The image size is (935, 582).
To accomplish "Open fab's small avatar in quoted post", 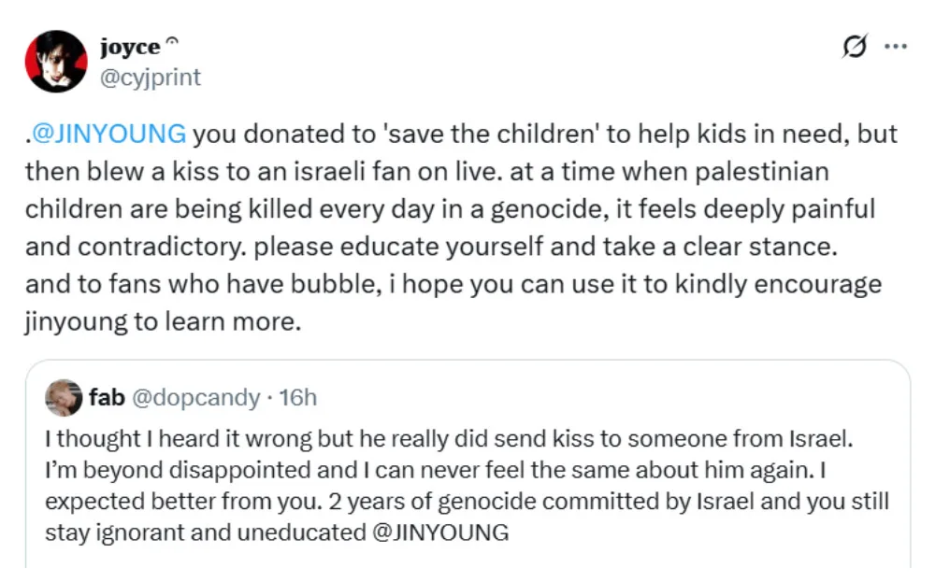I will point(63,398).
